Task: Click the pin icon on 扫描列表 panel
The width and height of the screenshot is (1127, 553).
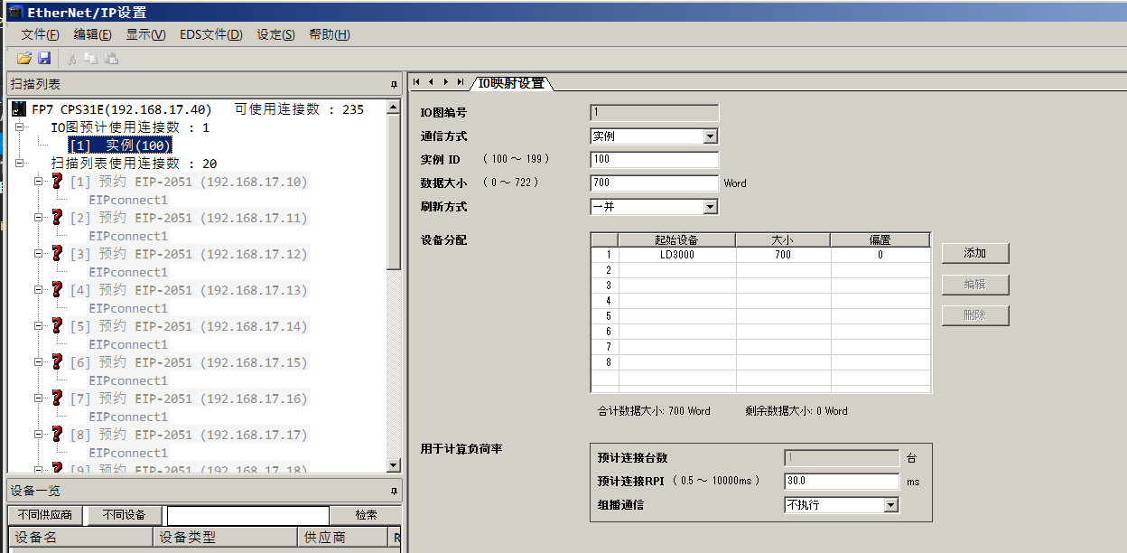Action: [394, 84]
